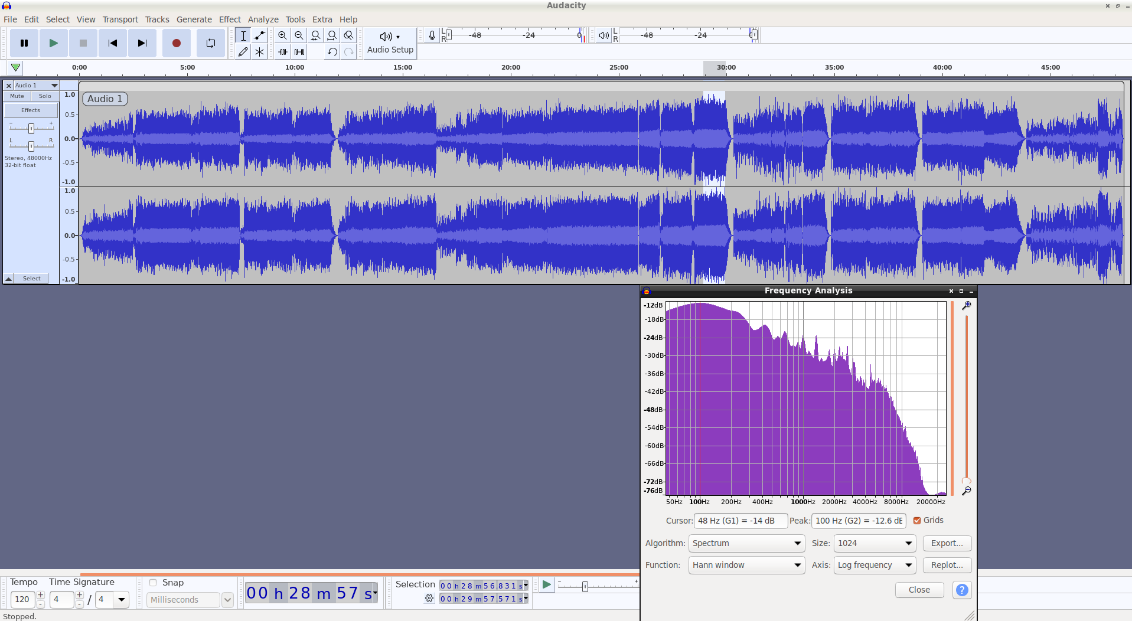Click Play-at-Speed button
Screen dimensions: 1132x621
pyautogui.click(x=546, y=584)
